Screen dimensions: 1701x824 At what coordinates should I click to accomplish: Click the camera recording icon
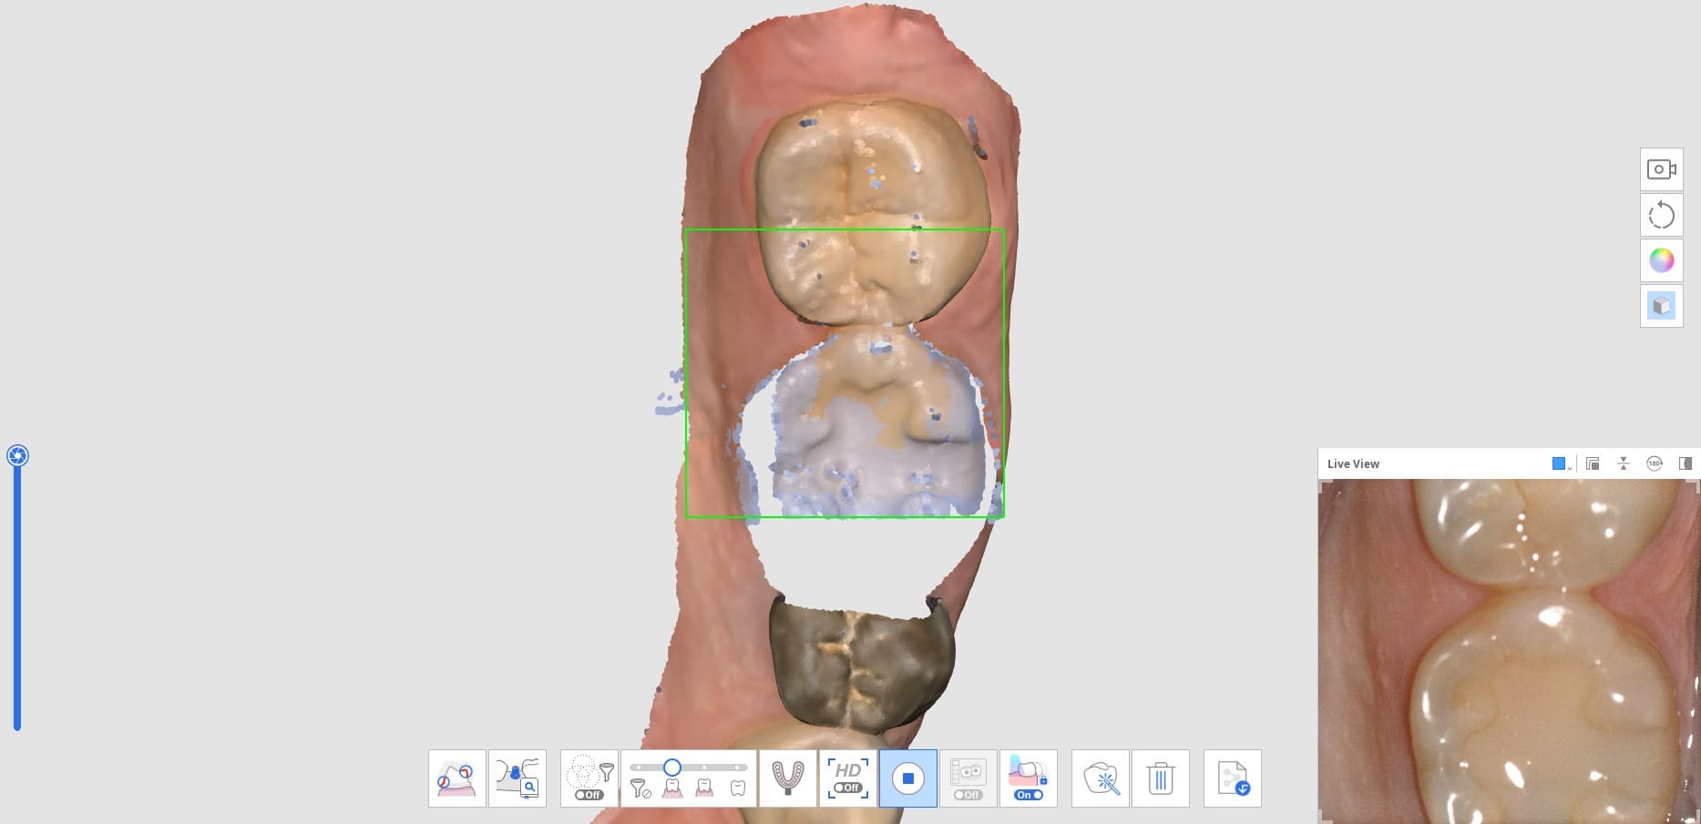click(1661, 170)
